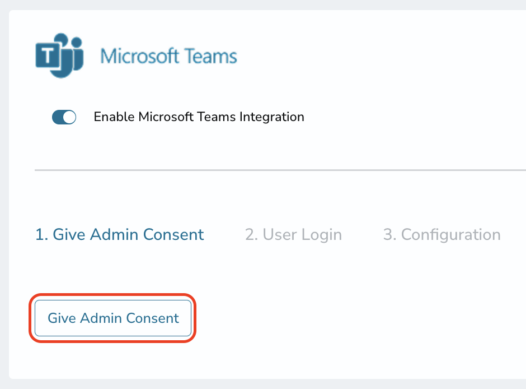Image resolution: width=526 pixels, height=389 pixels.
Task: Switch to the 2. User Login step
Action: pos(293,234)
